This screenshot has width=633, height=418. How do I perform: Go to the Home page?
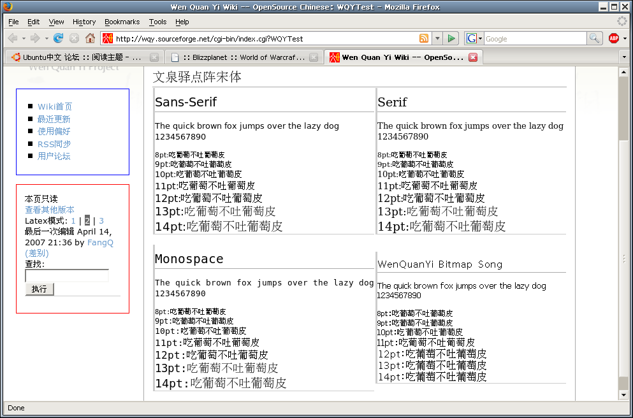click(x=90, y=38)
